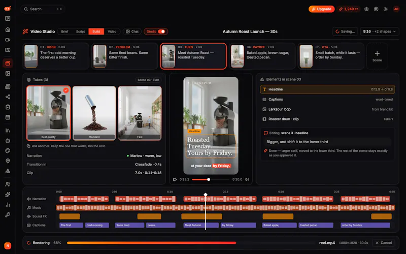Select scene 05 CTA card
The height and width of the screenshot is (254, 406).
331,56
